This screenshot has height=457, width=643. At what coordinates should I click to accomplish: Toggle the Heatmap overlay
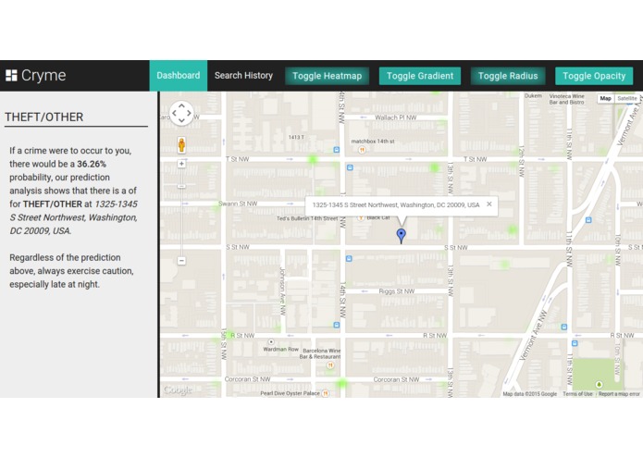328,76
